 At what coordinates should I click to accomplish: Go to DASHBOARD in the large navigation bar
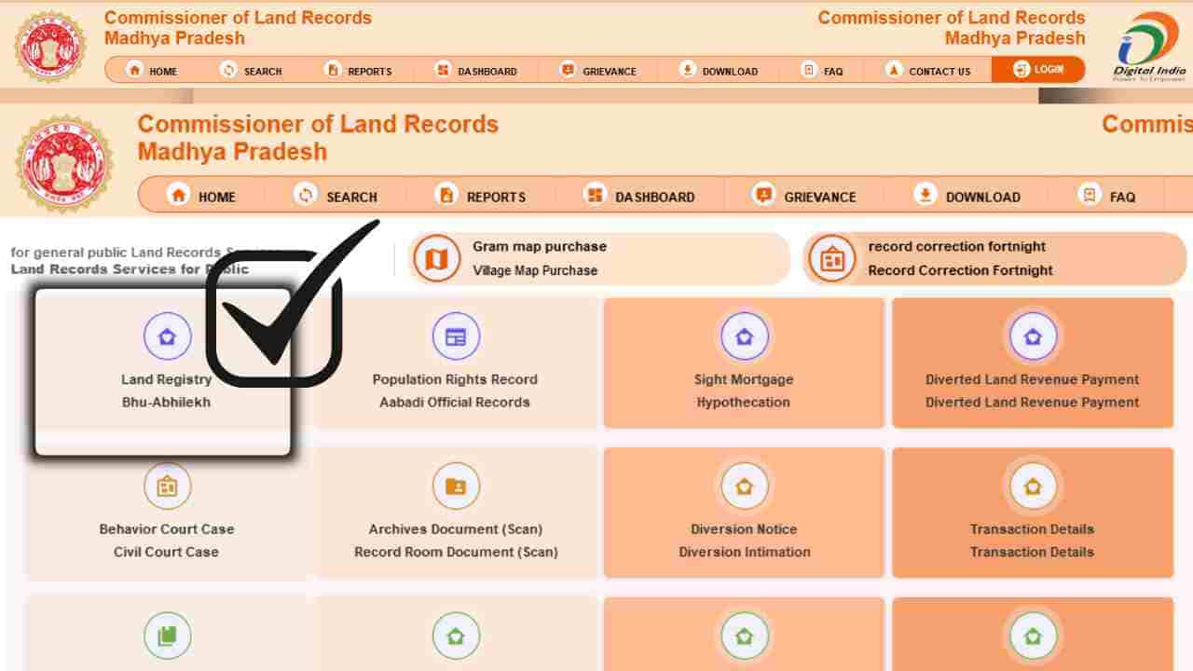coord(640,197)
